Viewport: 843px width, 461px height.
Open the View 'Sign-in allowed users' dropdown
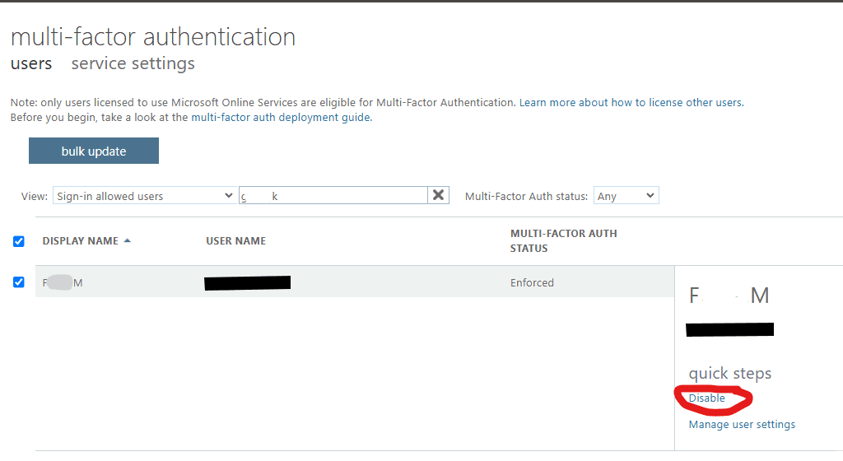click(x=145, y=196)
